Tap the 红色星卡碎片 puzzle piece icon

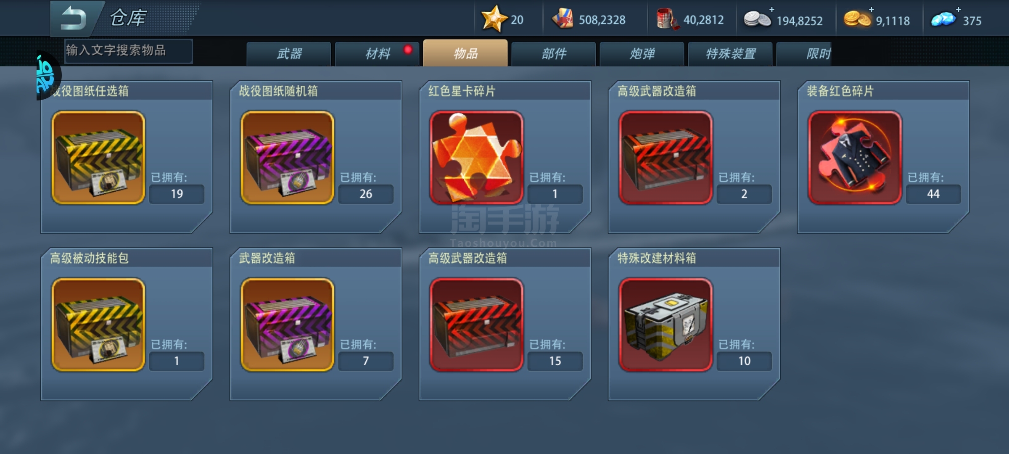477,158
